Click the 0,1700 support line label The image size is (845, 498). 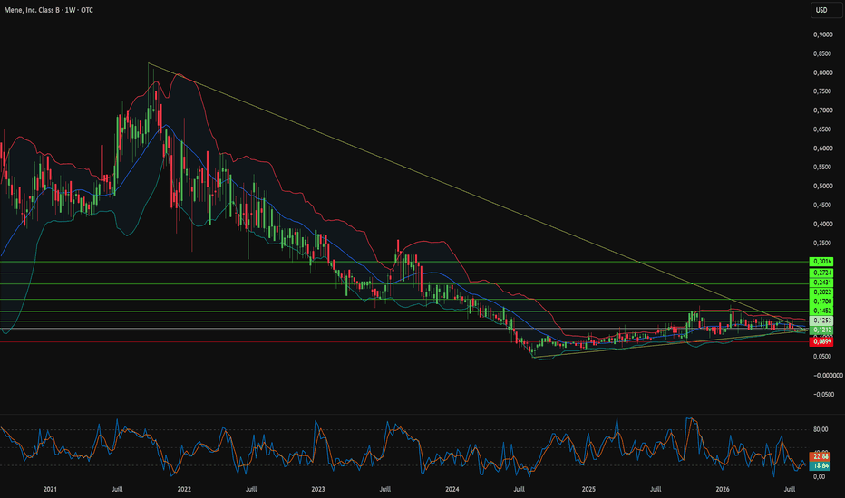(821, 302)
